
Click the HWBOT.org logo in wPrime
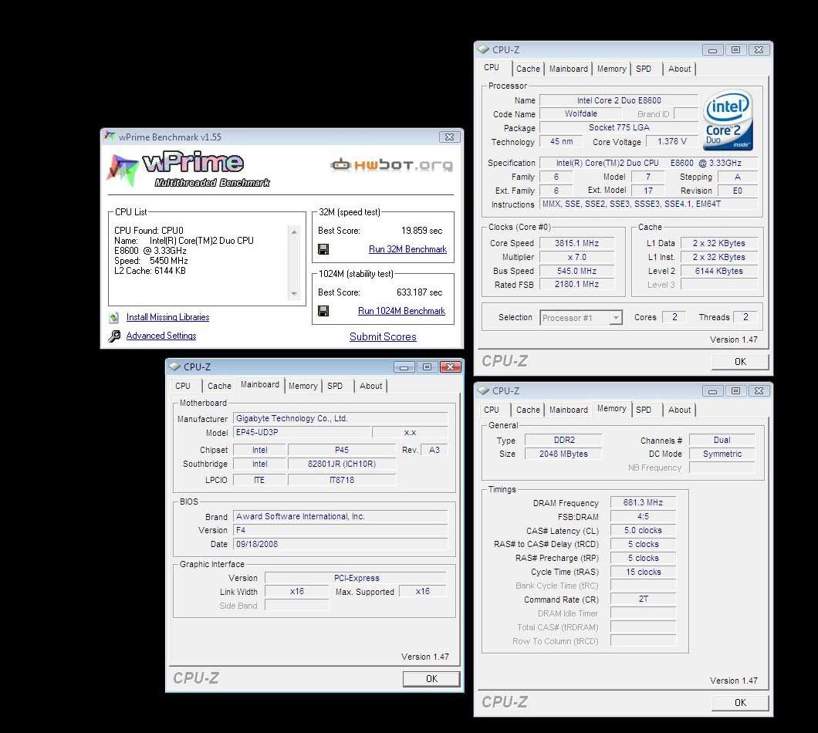pos(391,165)
